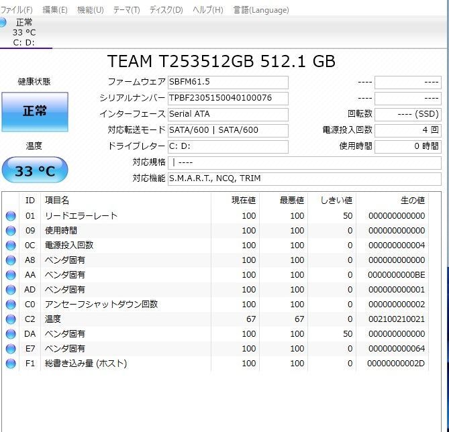
Task: Click status orb for ID 09 row
Action: [11, 231]
